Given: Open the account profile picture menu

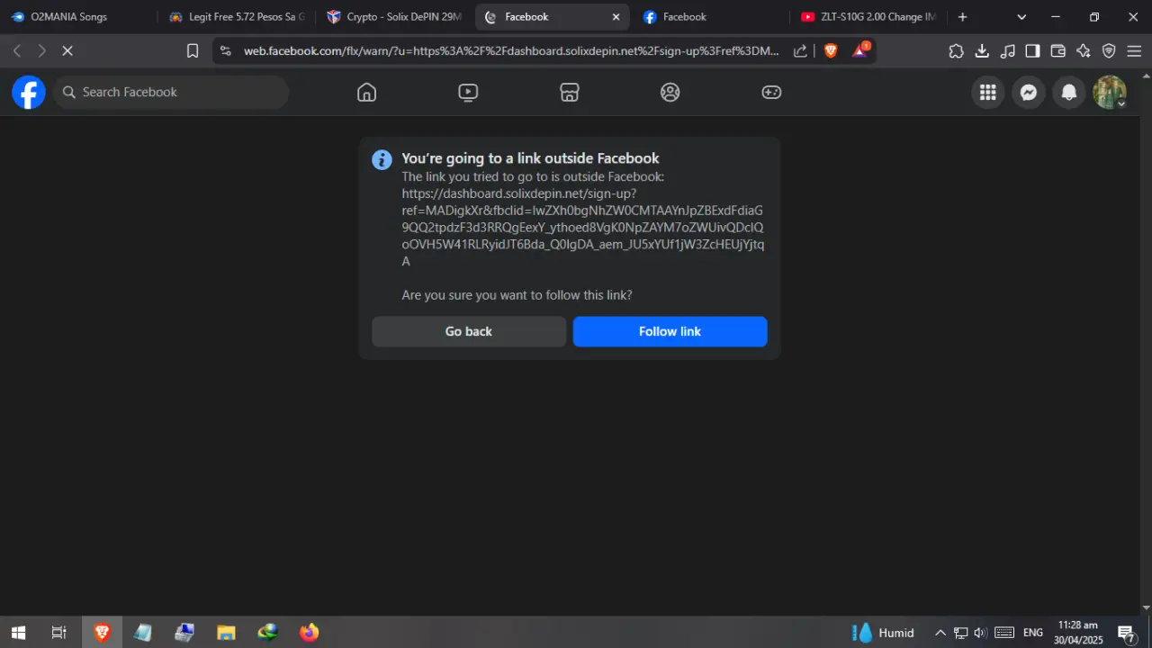Looking at the screenshot, I should [x=1110, y=92].
